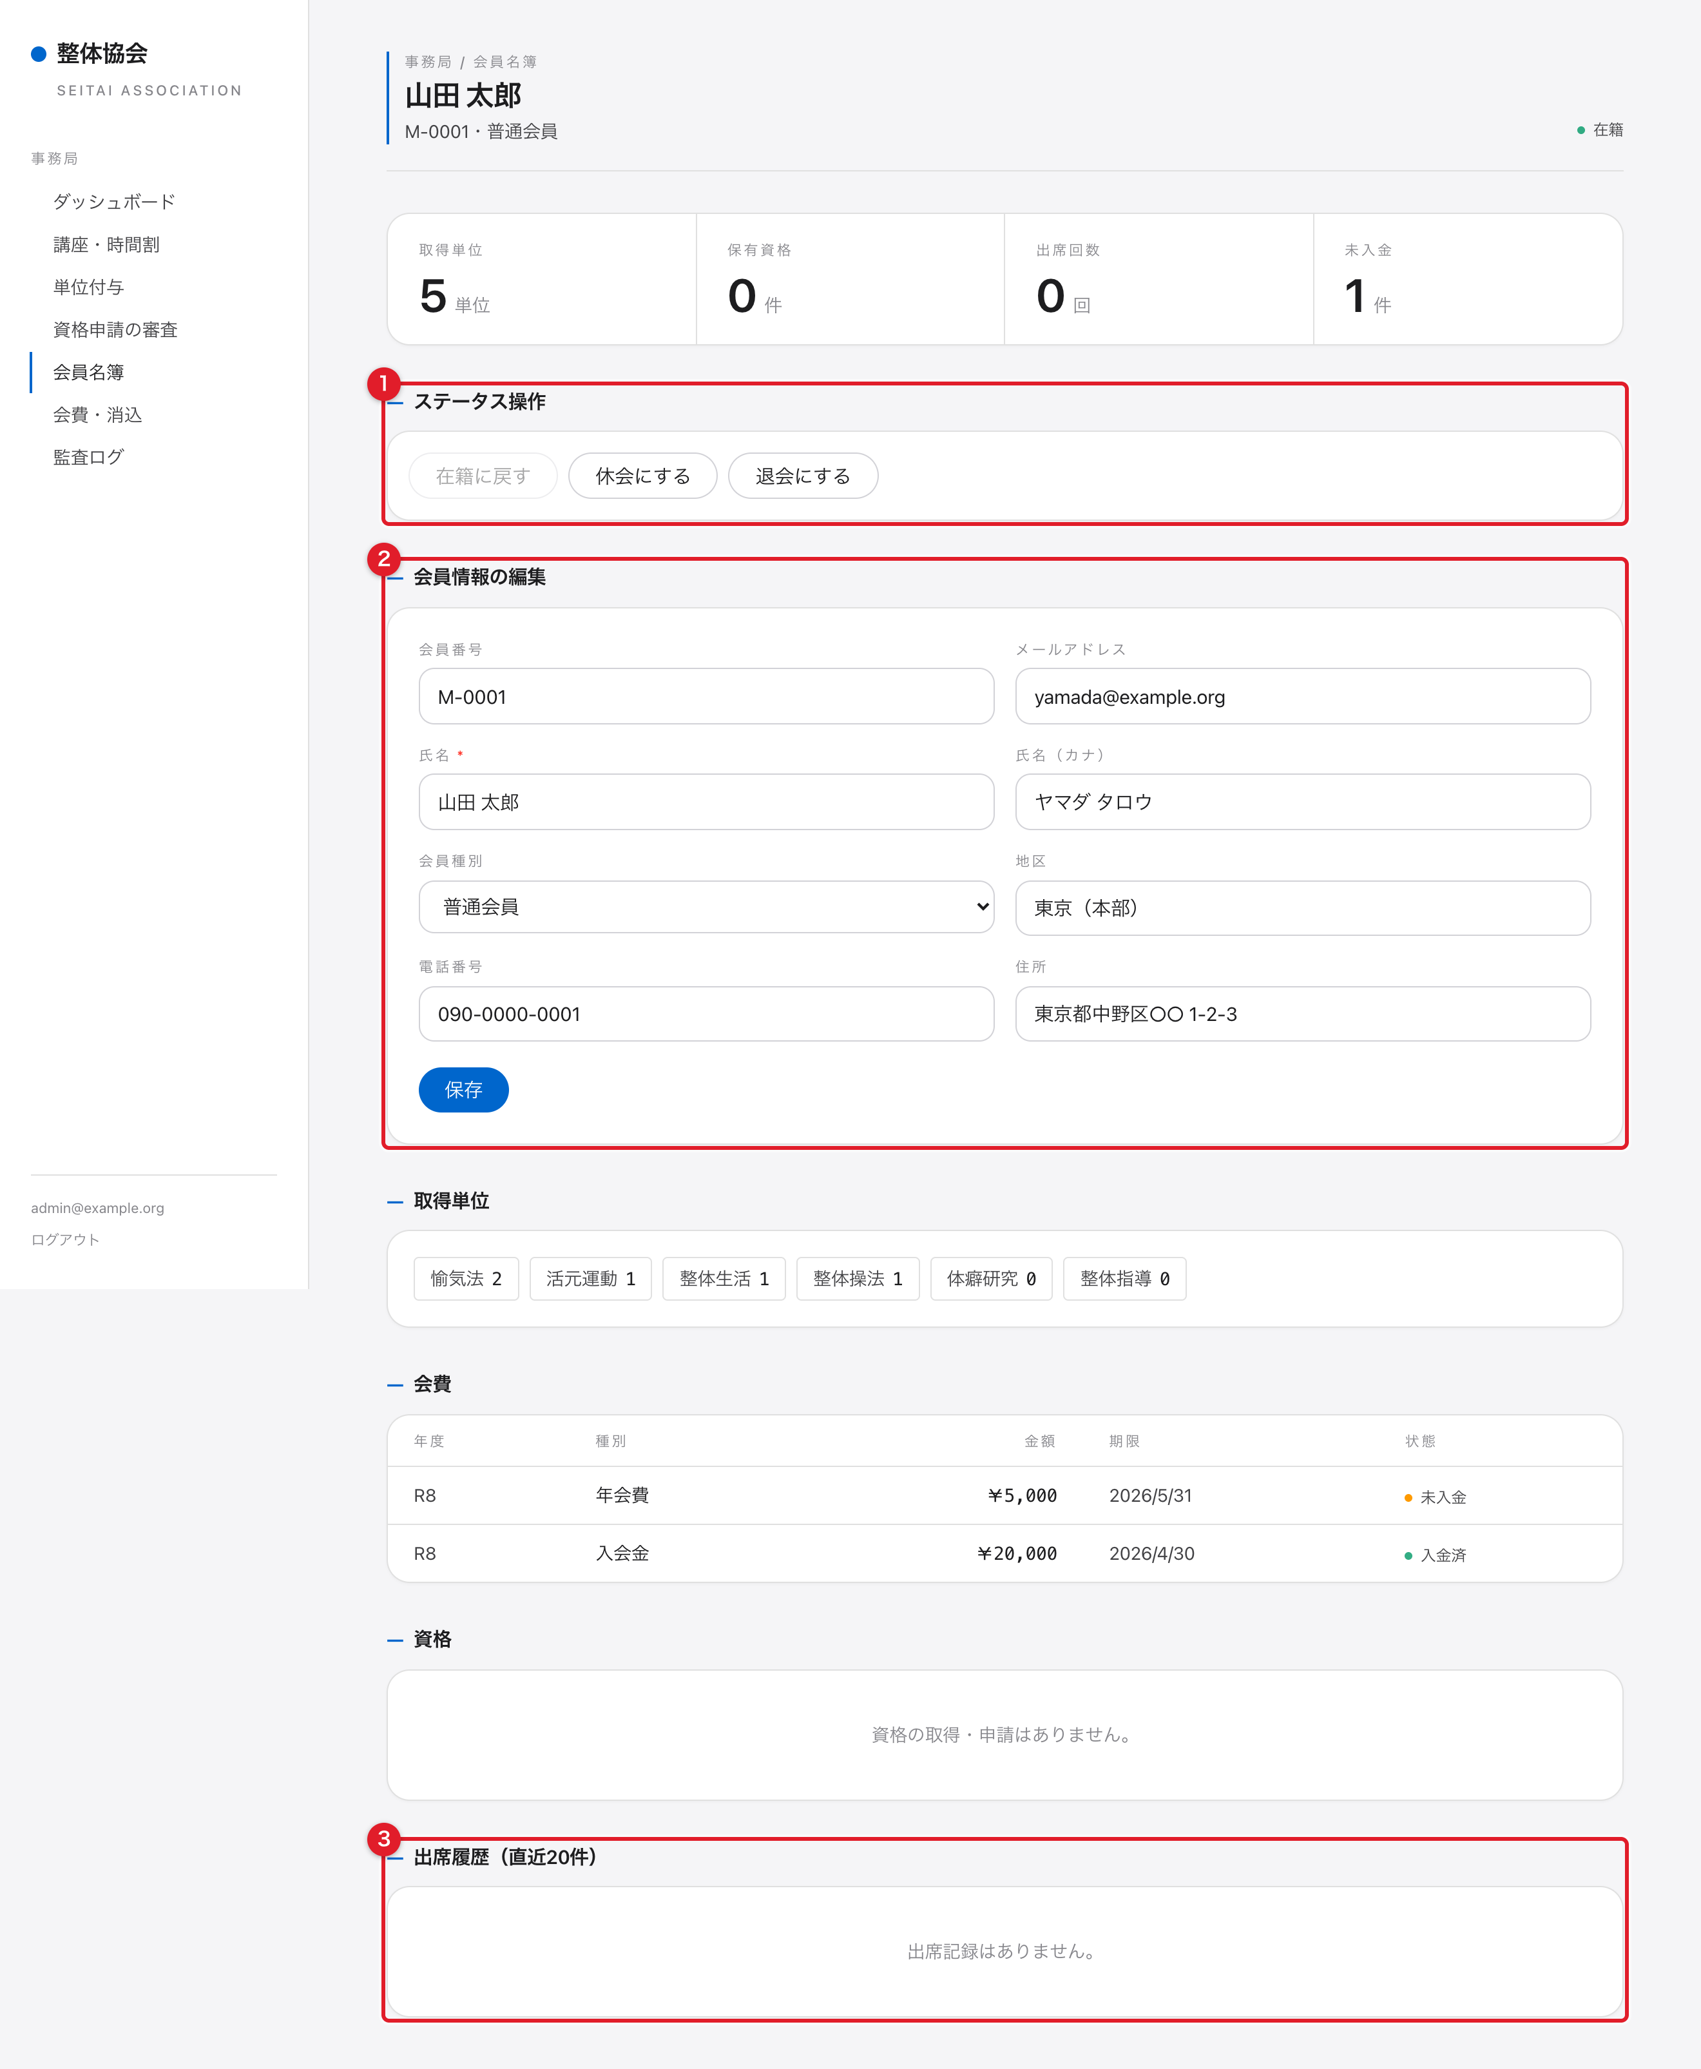The height and width of the screenshot is (2069, 1701).
Task: Click the 在籍 status indicator in header
Action: (x=1600, y=130)
